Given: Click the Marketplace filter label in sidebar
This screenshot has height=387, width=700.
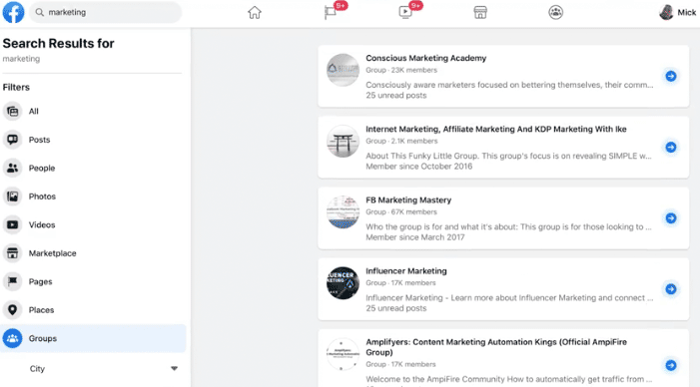Looking at the screenshot, I should point(52,253).
